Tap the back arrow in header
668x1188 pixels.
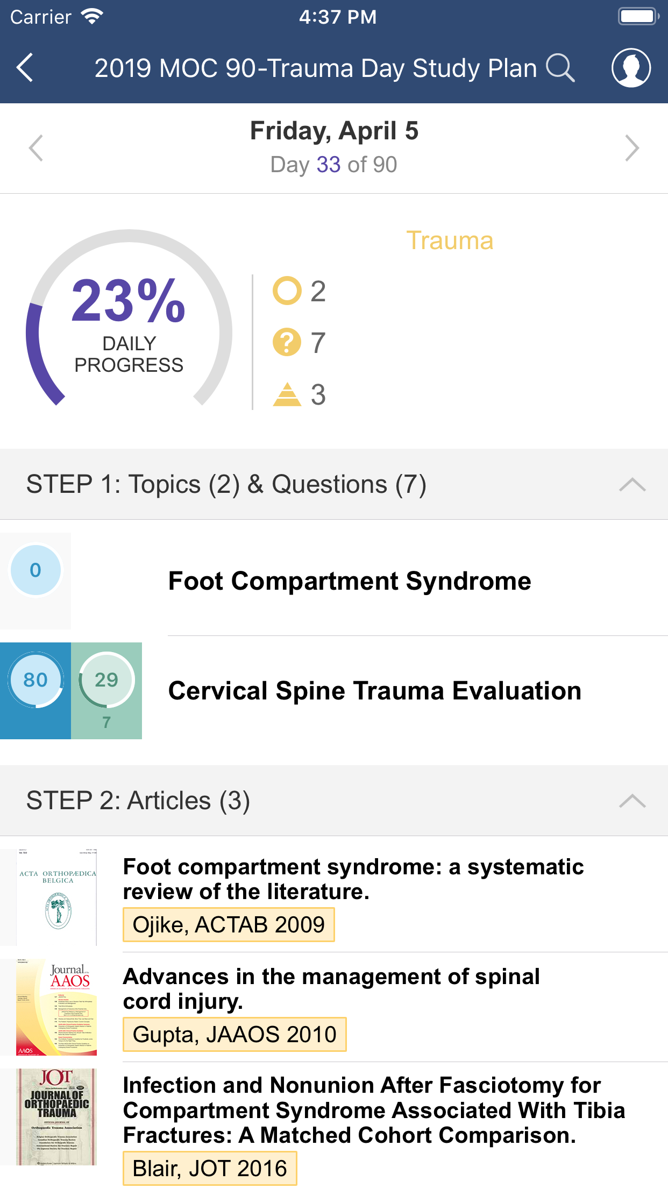[25, 68]
